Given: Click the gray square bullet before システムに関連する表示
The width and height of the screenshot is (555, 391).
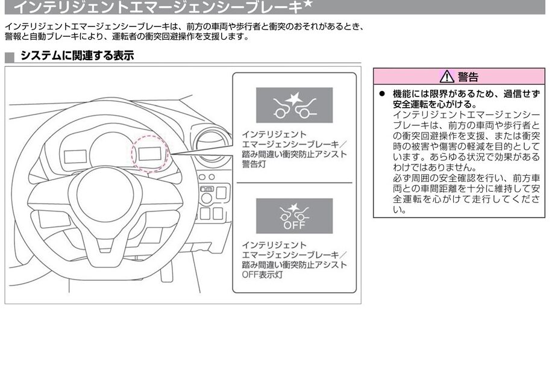Looking at the screenshot, I should coord(9,57).
